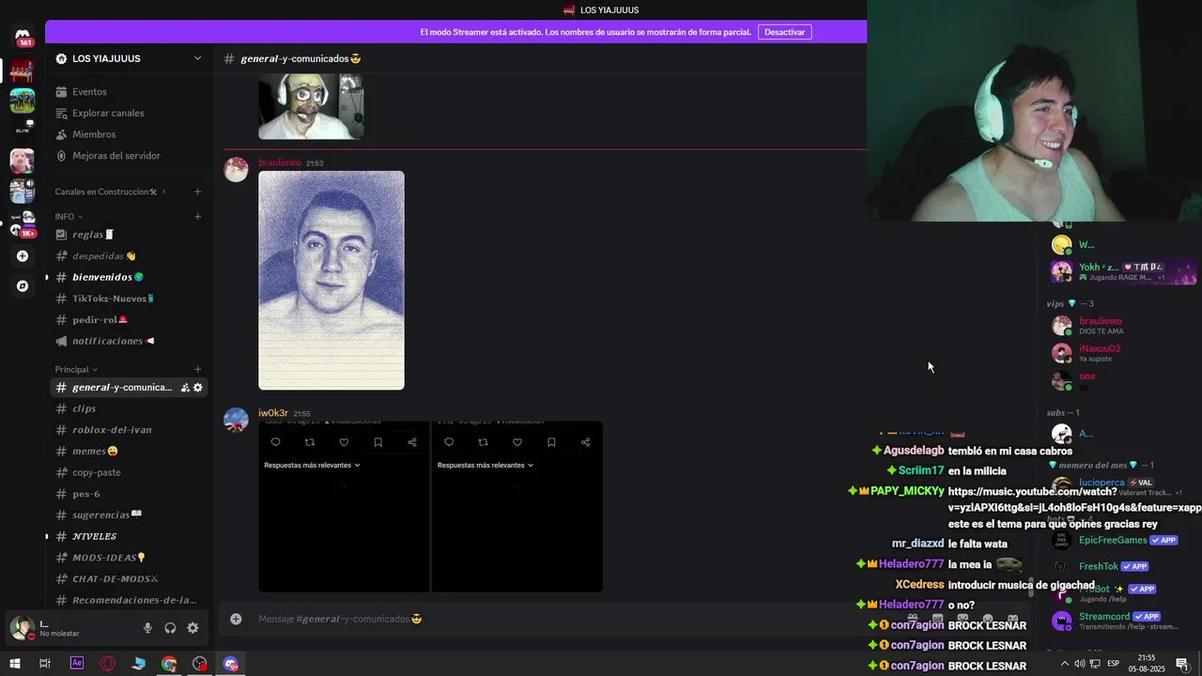Toggle headphones deafen in user panel
Image resolution: width=1202 pixels, height=676 pixels.
click(170, 628)
